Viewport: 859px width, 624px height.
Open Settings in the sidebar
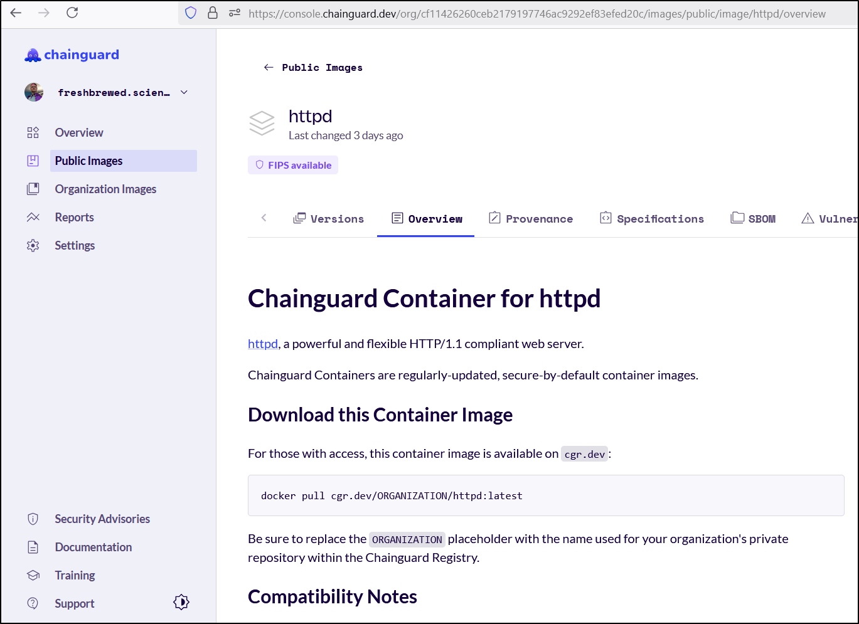tap(75, 245)
